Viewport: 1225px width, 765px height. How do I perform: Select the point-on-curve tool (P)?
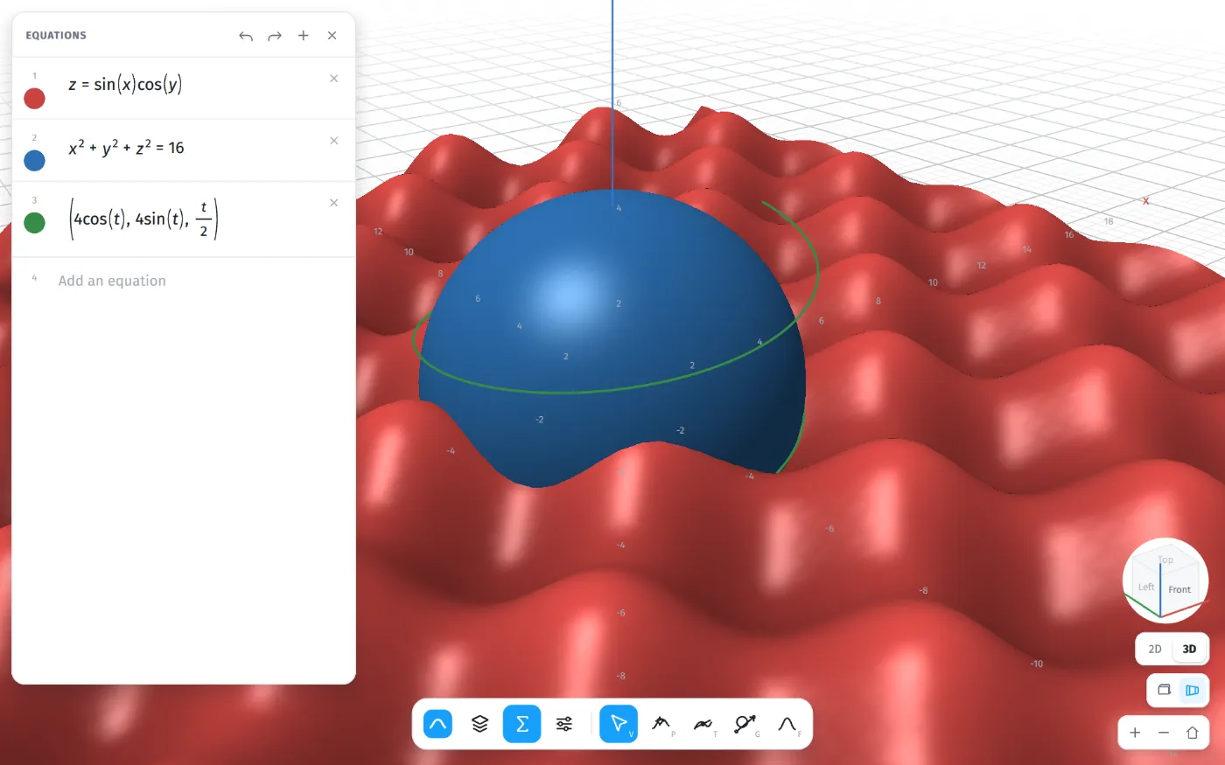click(x=661, y=724)
